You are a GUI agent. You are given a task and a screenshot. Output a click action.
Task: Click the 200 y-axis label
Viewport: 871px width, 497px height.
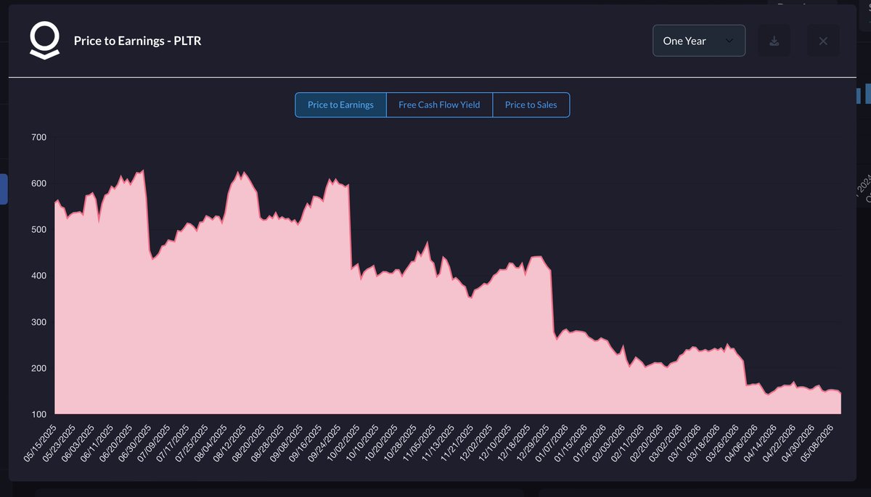click(x=38, y=369)
